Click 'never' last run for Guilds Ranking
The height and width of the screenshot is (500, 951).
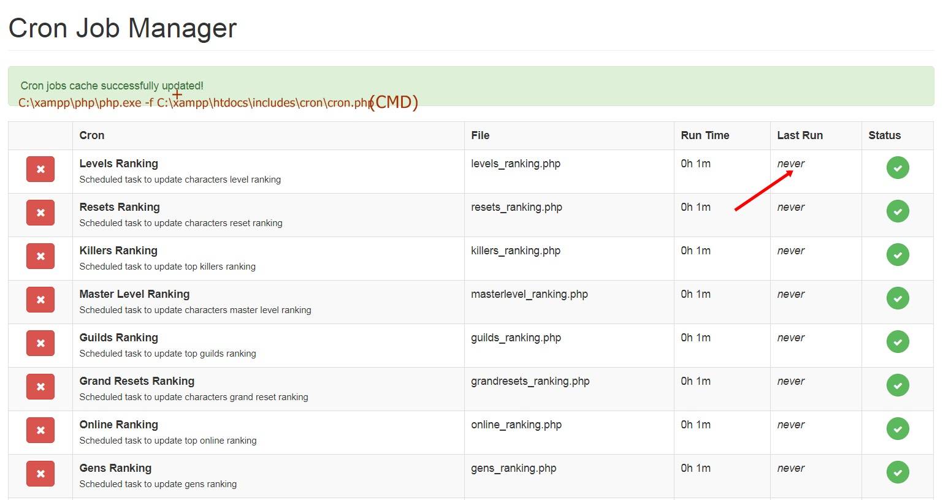tap(791, 338)
